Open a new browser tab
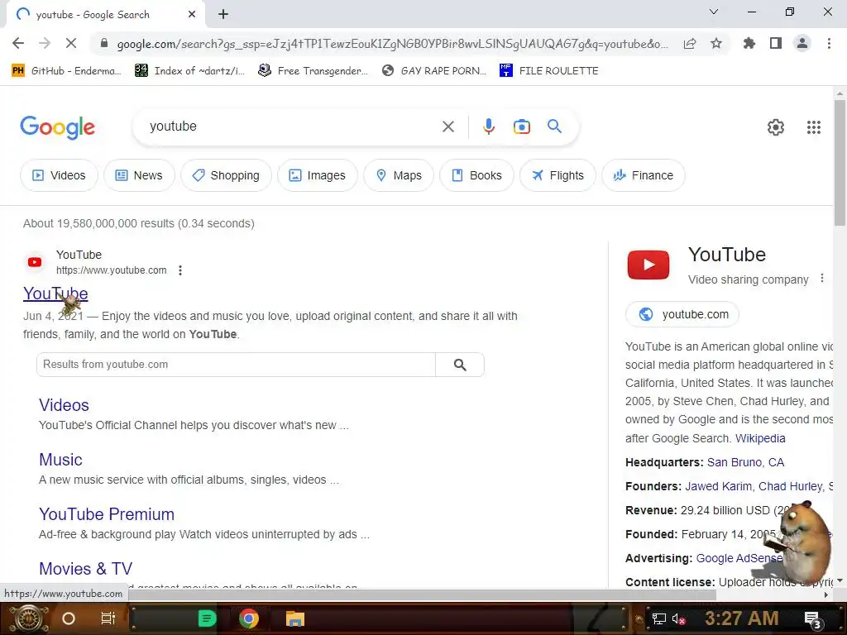This screenshot has width=847, height=635. click(223, 15)
